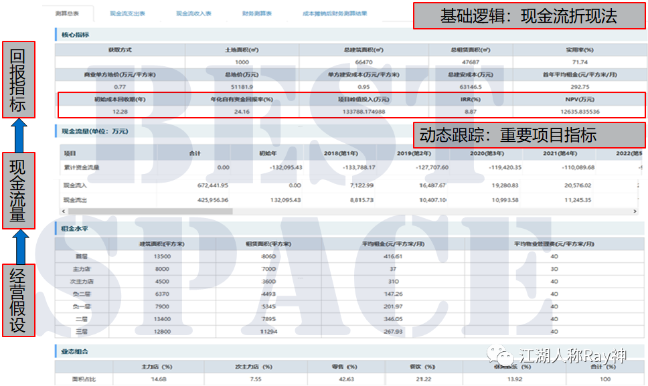Viewport: 648px width, 386px height.
Task: Click the NPV(万元) value cell
Action: [580, 112]
